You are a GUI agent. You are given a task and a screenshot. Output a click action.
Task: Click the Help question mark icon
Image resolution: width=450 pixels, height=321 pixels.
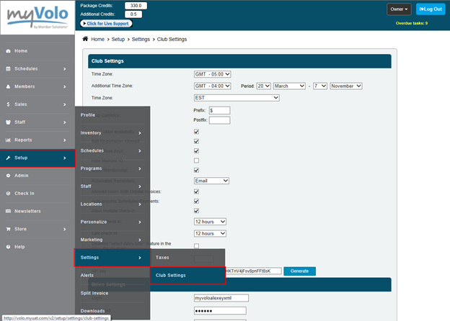(x=7, y=247)
